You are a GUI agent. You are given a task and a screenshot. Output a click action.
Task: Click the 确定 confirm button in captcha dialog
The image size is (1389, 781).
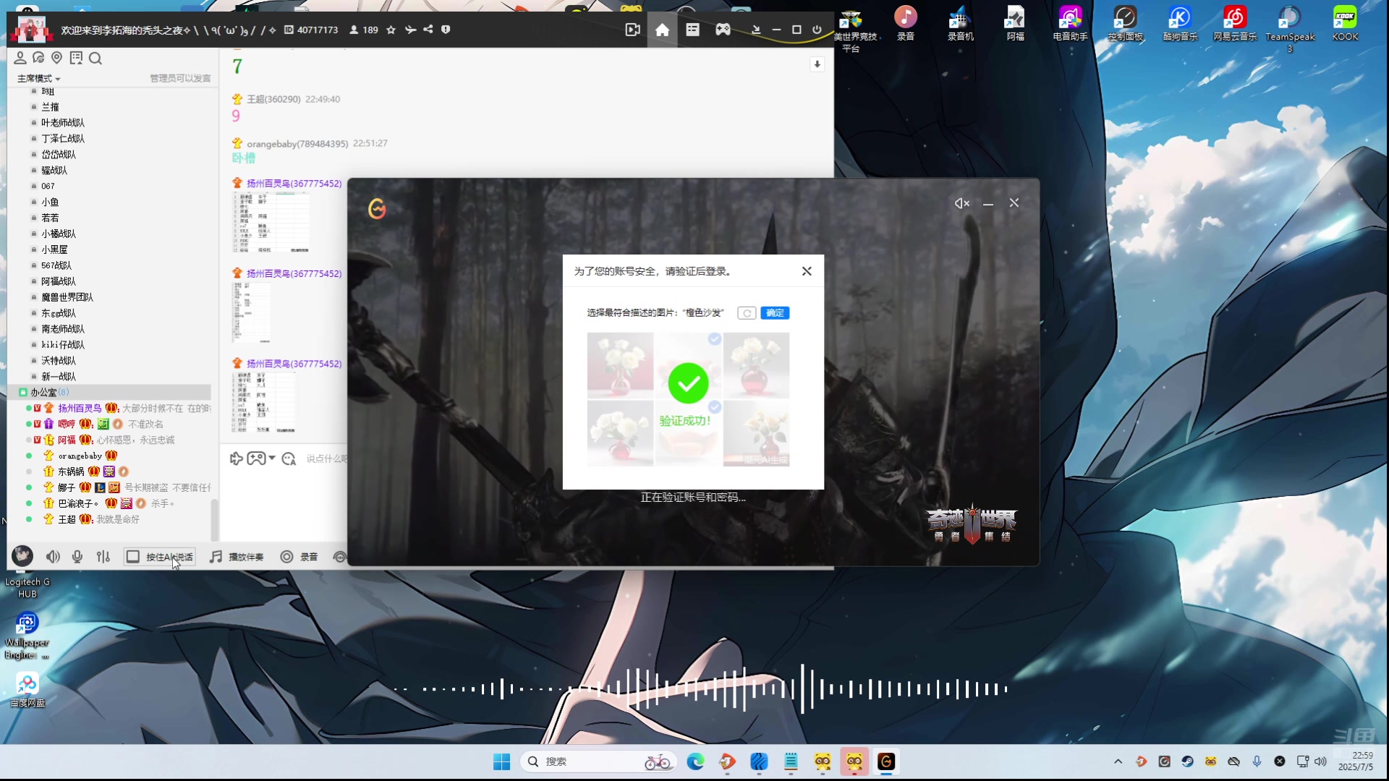[775, 313]
